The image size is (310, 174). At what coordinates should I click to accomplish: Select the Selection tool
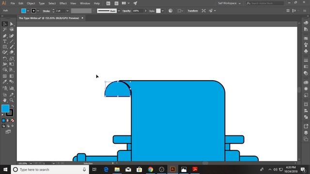5,24
